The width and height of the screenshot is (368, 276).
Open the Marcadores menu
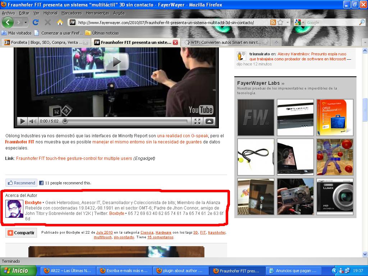(72, 13)
